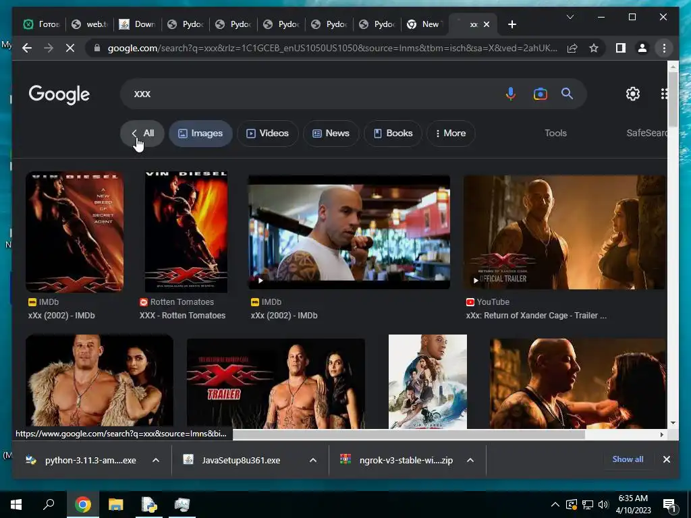
Task: Open search Tools options
Action: (x=555, y=133)
